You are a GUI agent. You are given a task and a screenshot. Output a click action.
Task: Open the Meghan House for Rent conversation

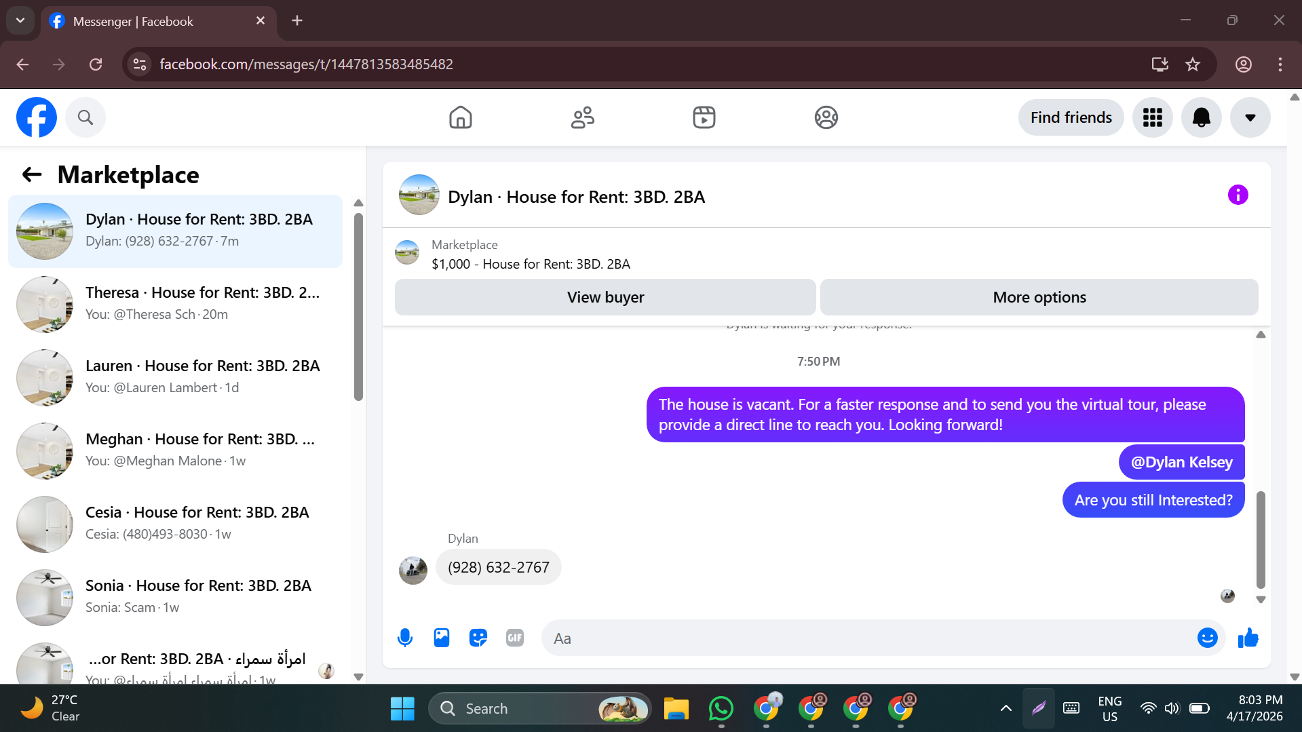175,450
